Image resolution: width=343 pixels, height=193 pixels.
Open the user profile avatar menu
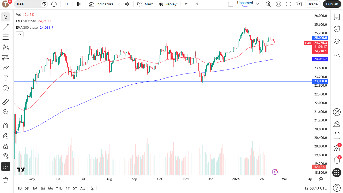[x=5, y=4]
